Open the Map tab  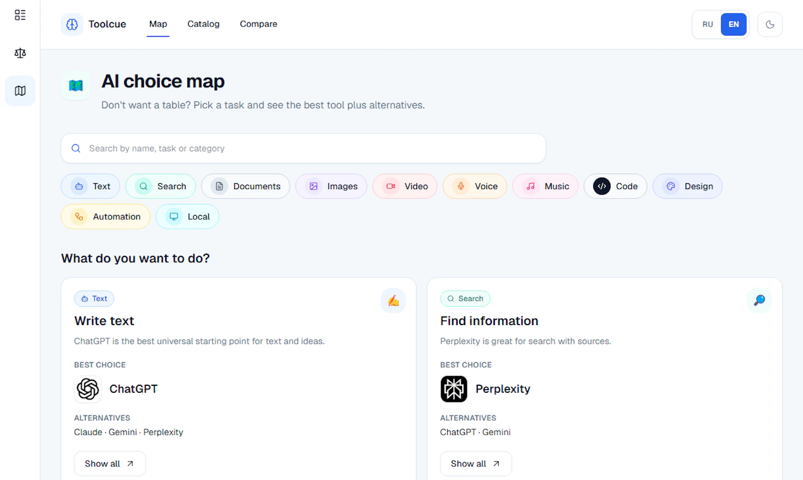coord(158,24)
